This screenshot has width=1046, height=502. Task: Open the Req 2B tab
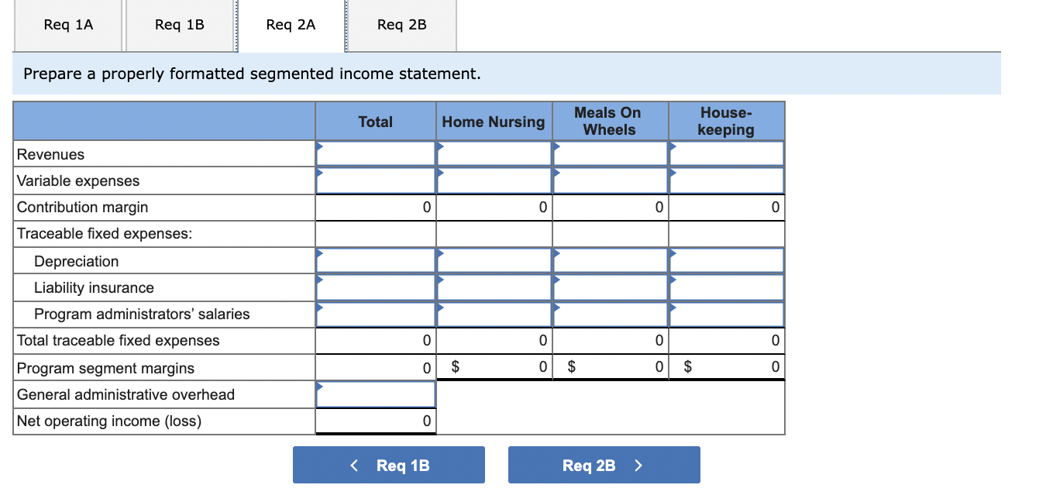[x=401, y=25]
